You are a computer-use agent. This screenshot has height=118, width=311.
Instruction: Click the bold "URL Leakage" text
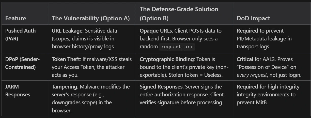click(x=67, y=31)
